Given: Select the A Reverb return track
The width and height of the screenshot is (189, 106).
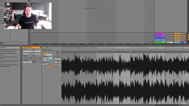Looking at the screenshot, I should (x=160, y=34).
